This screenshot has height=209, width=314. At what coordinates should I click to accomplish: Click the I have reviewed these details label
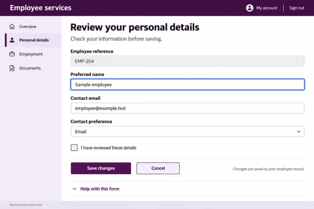pyautogui.click(x=108, y=148)
